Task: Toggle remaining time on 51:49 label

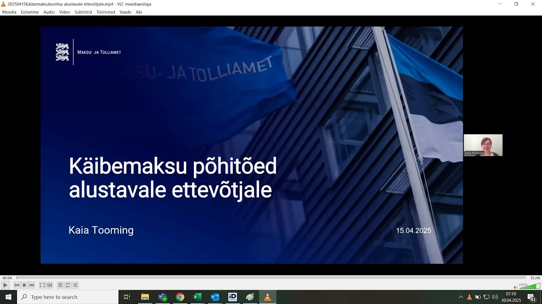Action: pyautogui.click(x=535, y=278)
